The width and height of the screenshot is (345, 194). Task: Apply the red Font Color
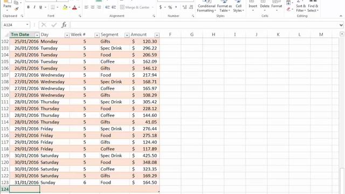coord(74,8)
